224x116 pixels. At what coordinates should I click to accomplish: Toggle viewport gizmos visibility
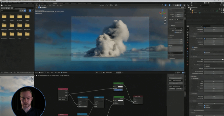165,5
